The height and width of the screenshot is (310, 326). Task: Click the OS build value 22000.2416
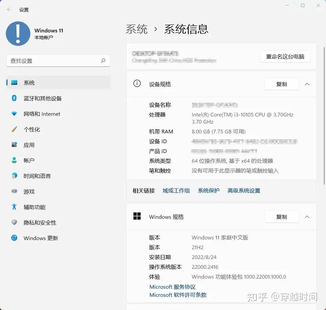pos(205,267)
